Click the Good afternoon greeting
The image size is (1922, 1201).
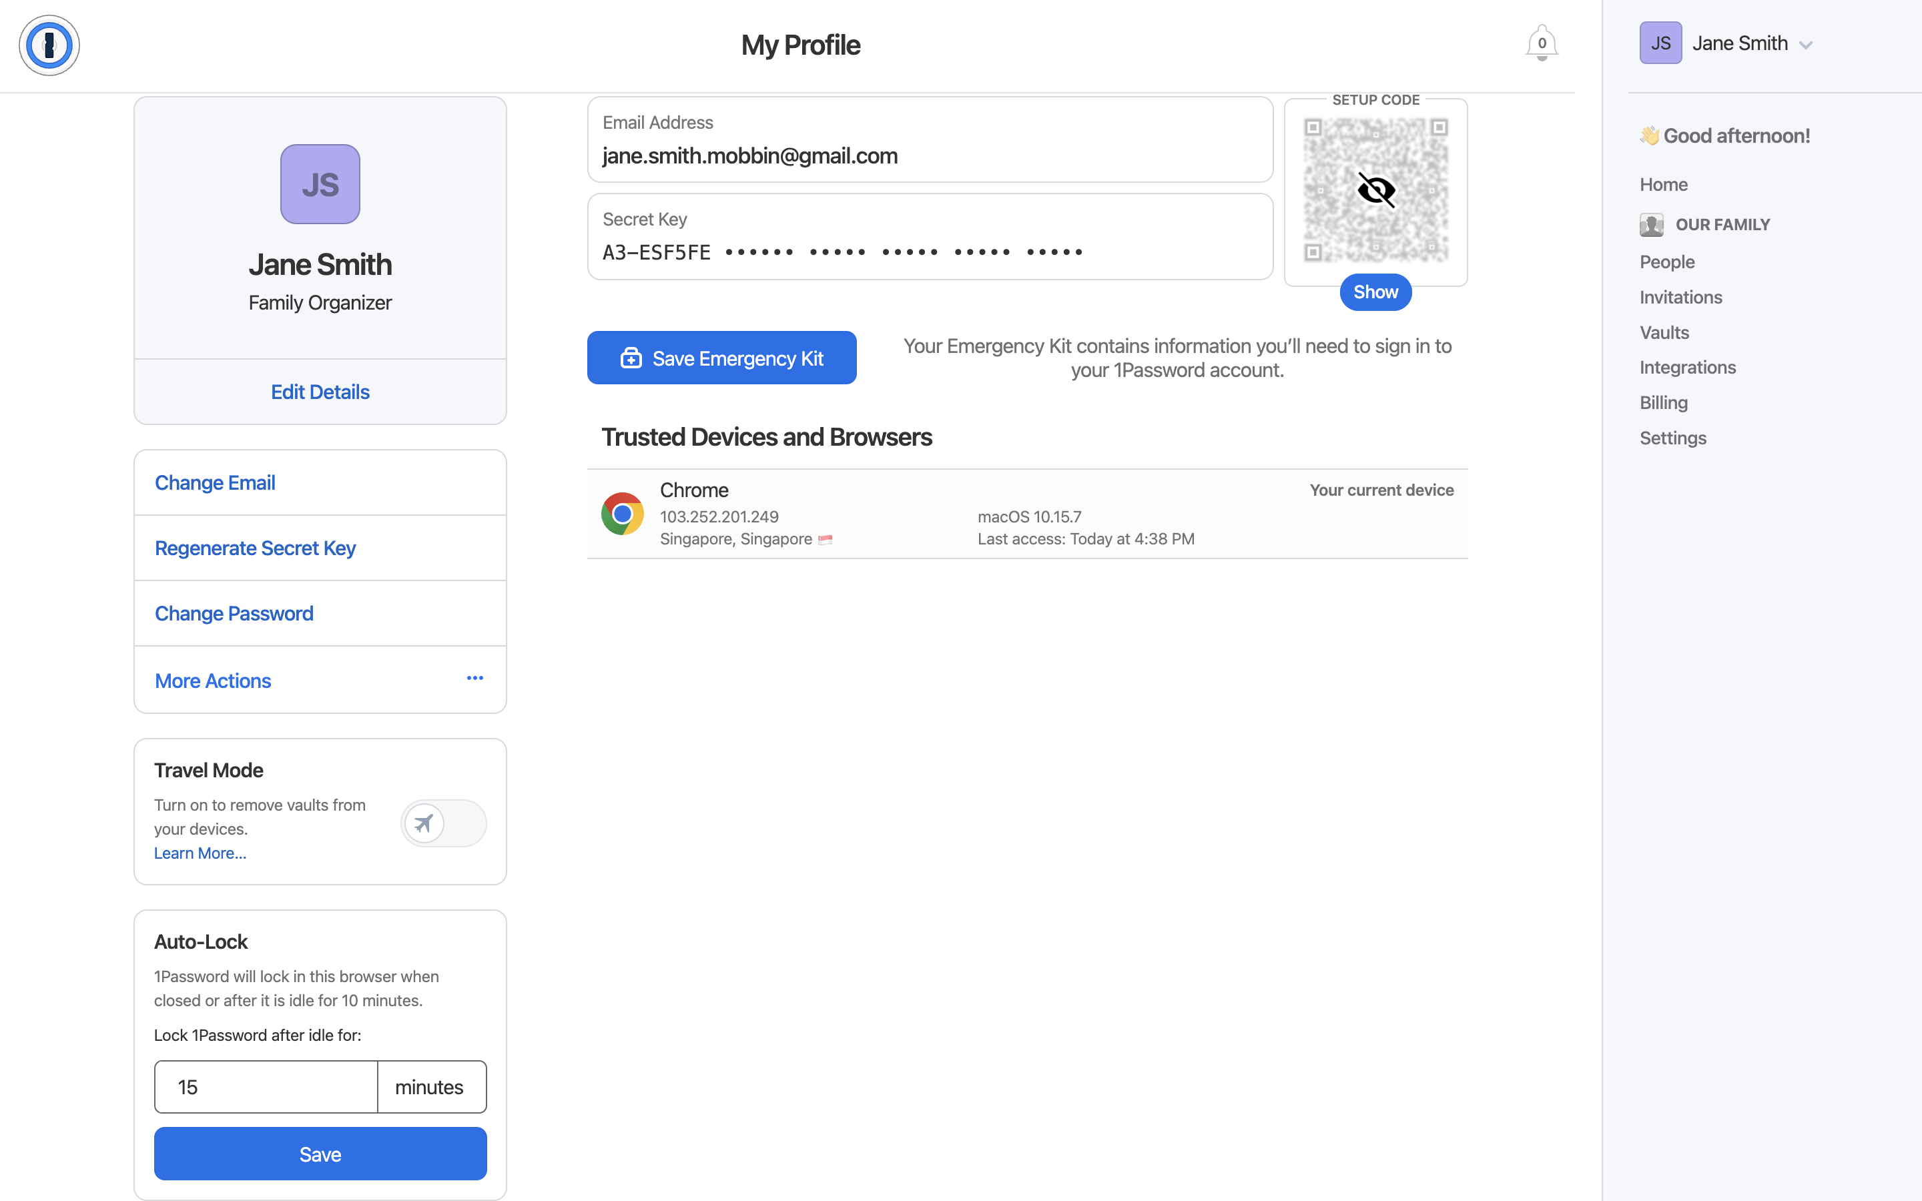[1724, 136]
